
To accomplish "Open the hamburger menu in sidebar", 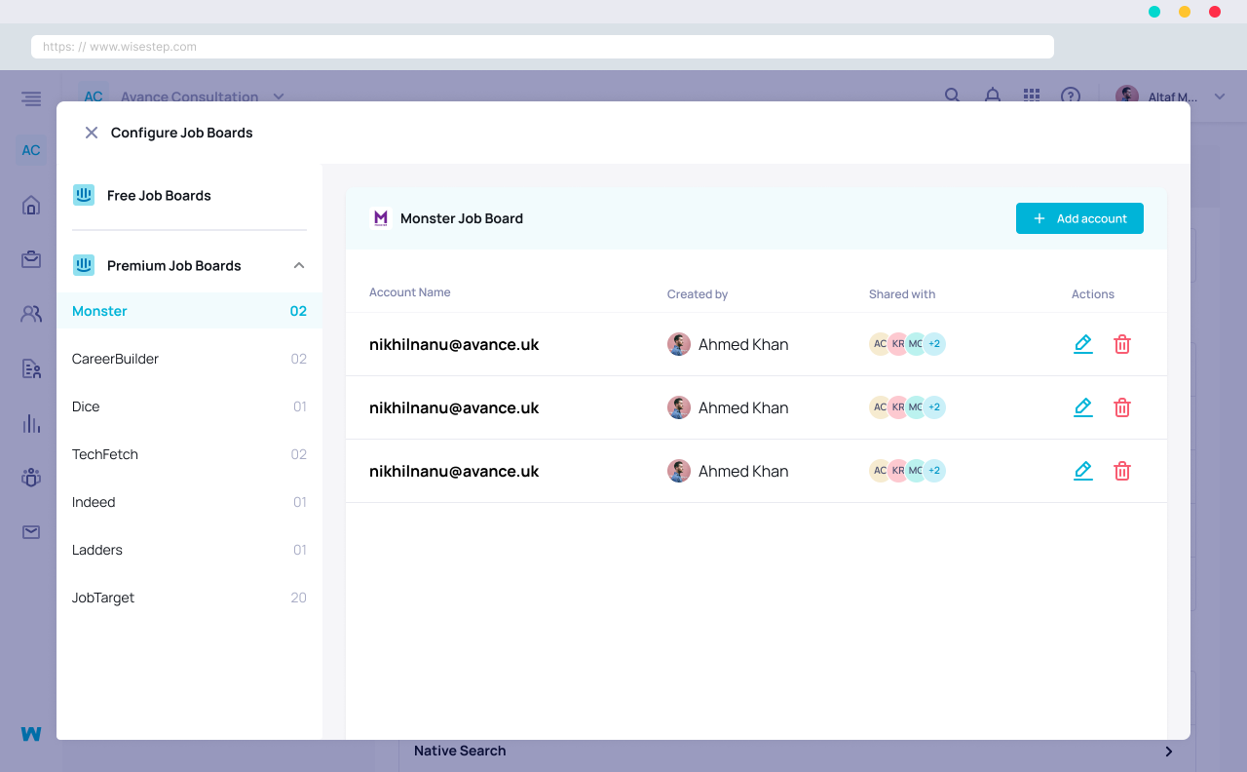I will [31, 98].
